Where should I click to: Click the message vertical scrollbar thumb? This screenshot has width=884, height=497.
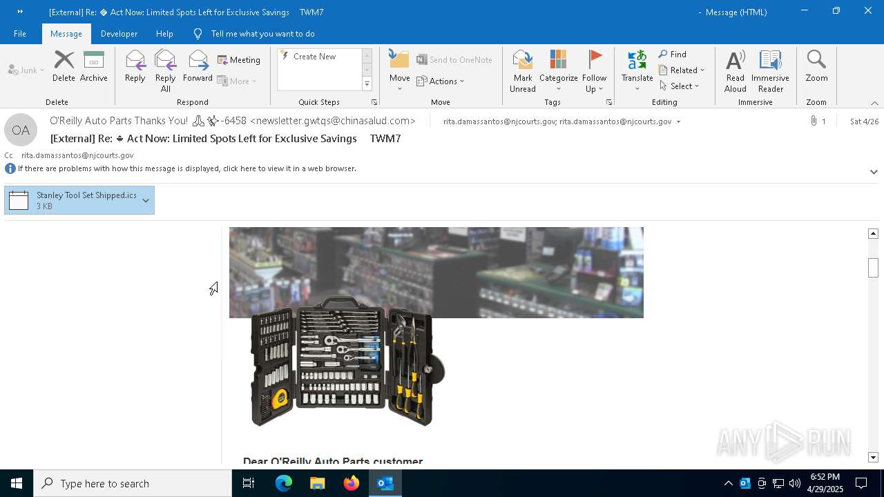click(873, 267)
